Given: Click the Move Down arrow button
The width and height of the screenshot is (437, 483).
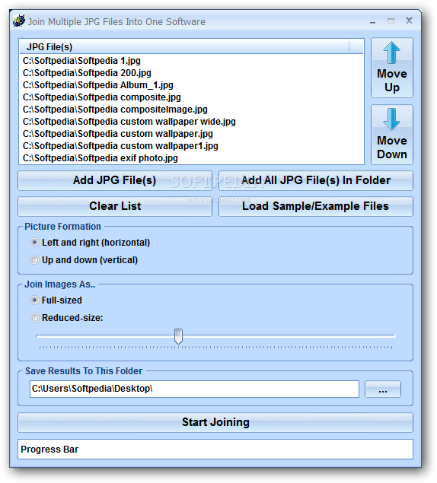Looking at the screenshot, I should [391, 135].
